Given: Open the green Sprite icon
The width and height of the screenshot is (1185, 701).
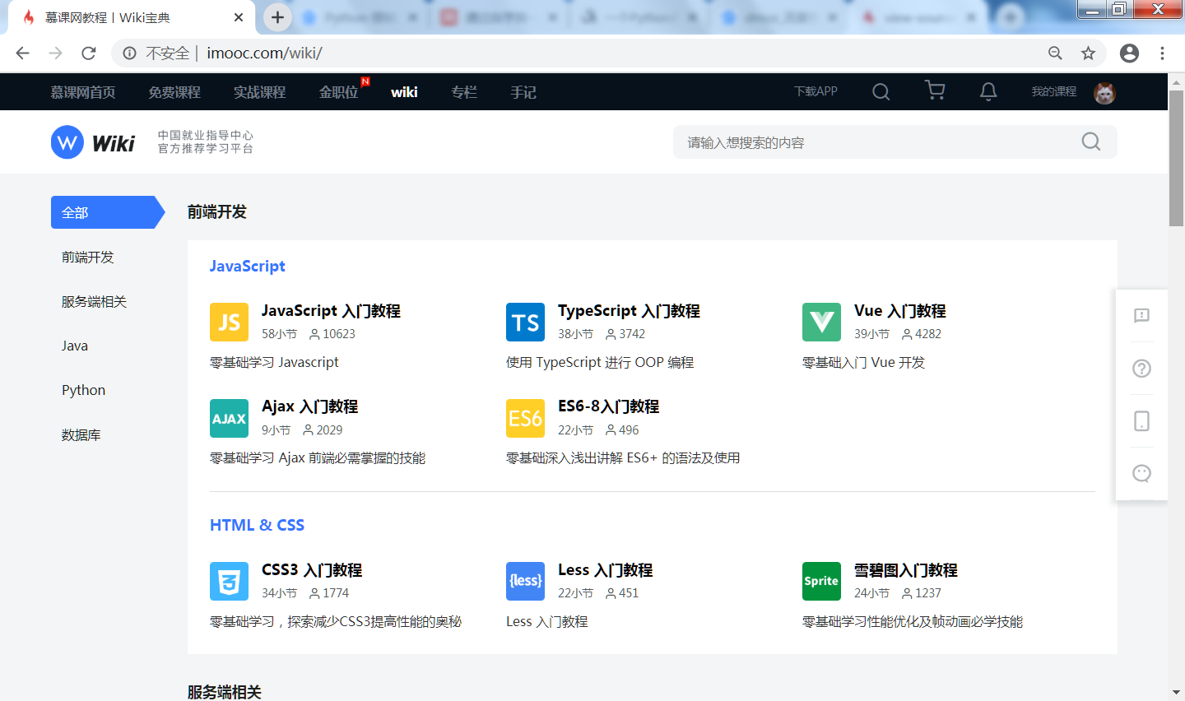Looking at the screenshot, I should click(x=821, y=581).
